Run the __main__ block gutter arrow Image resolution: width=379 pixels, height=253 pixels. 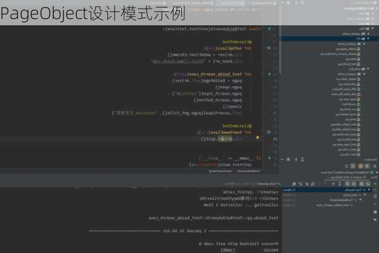(269, 159)
